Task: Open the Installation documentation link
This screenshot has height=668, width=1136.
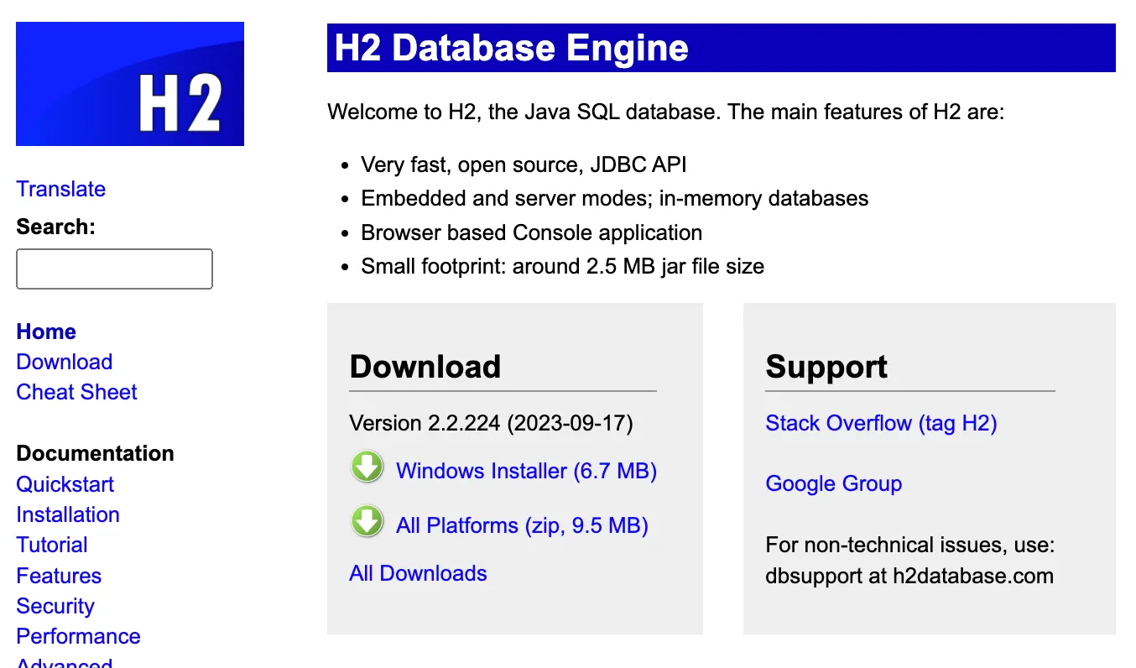Action: (x=68, y=514)
